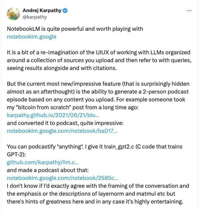Viewport: 199px width, 212px height.
Task: Click the paragraph about re-imagination of UIUX
Action: point(98,60)
